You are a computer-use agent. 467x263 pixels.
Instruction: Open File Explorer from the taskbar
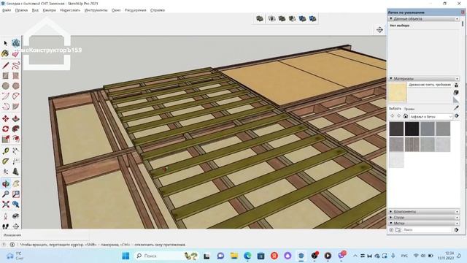click(234, 256)
